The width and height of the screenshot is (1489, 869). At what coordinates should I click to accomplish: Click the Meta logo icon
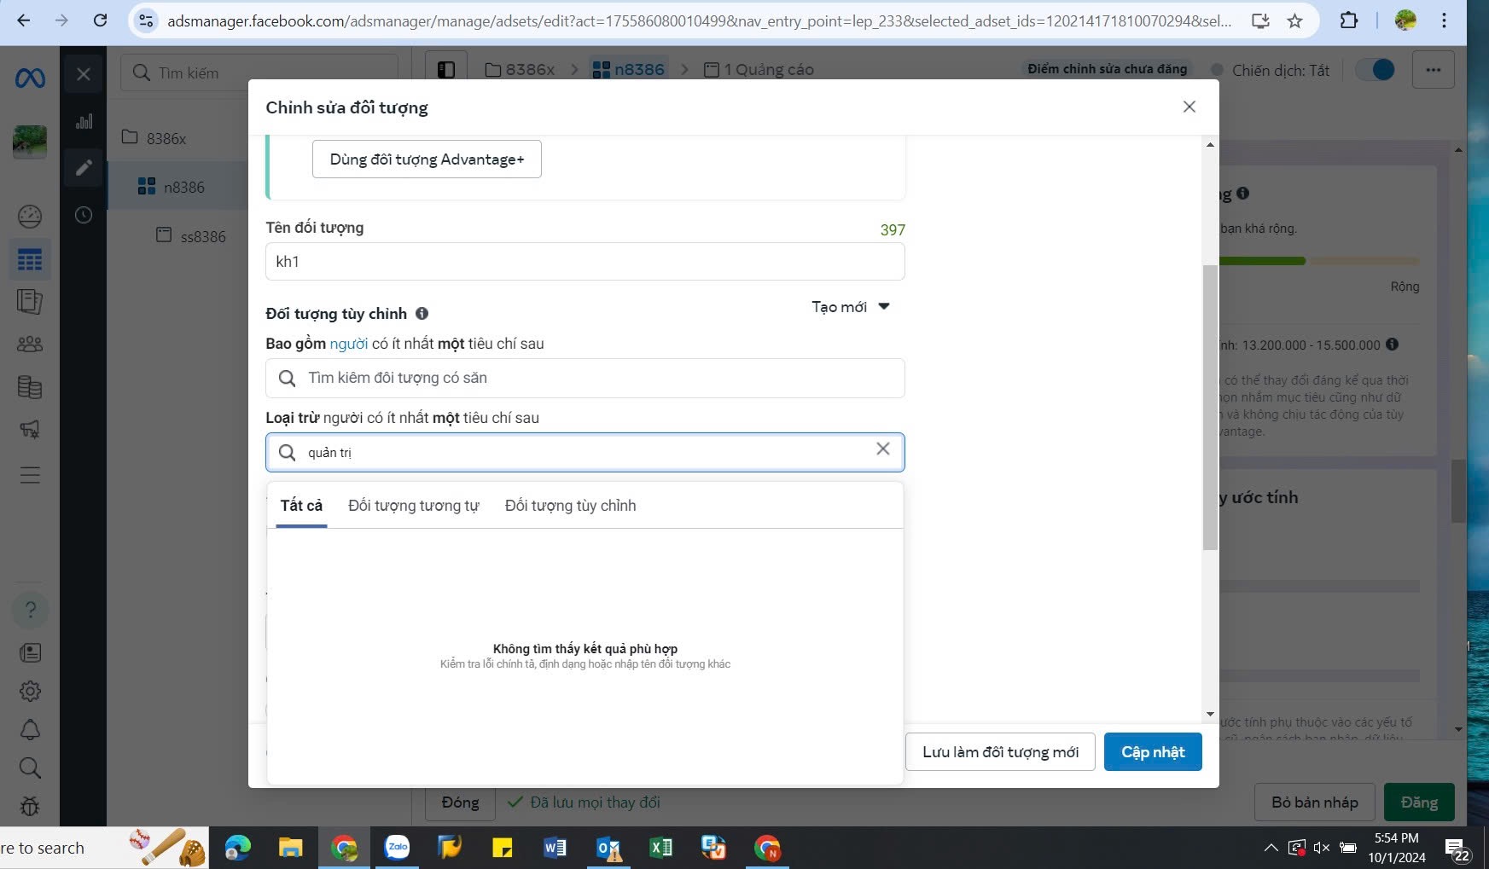pyautogui.click(x=30, y=78)
